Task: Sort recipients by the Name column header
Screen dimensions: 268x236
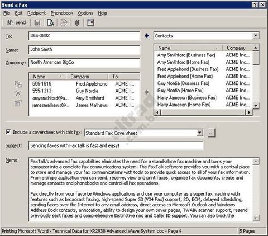Action: (x=47, y=77)
